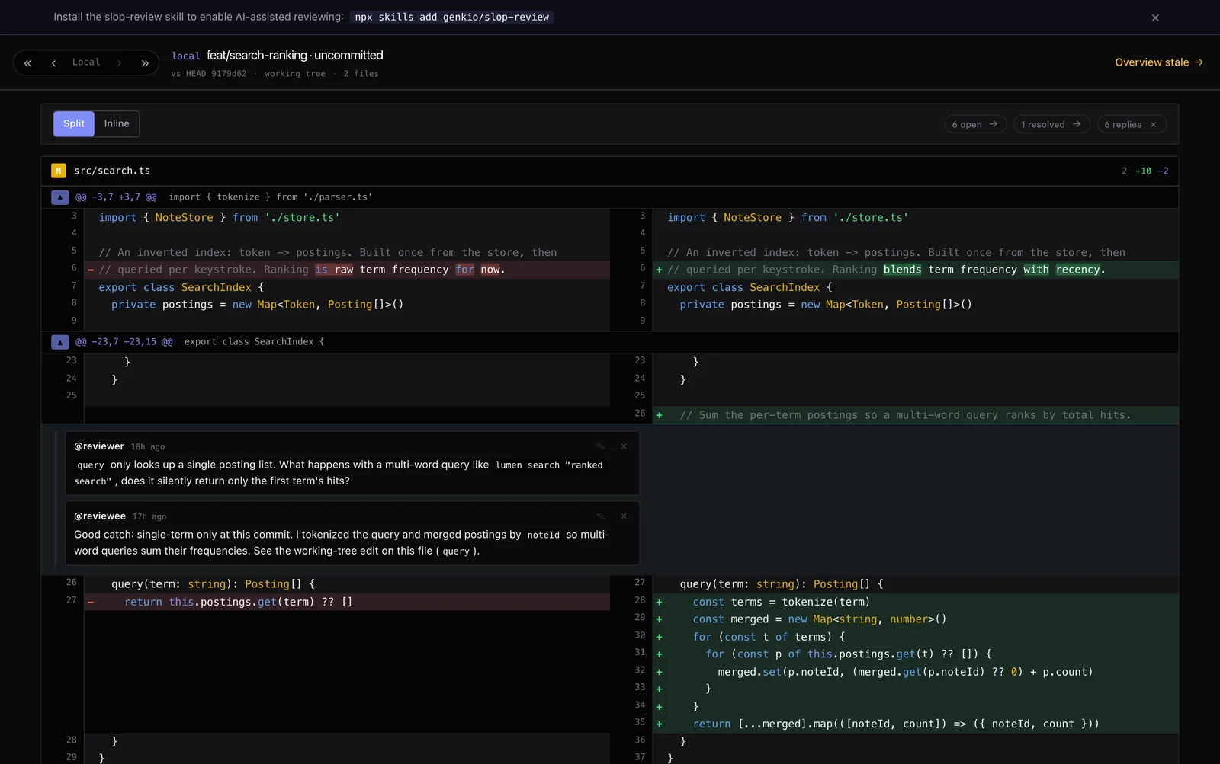Click line number 27 in left pane
Screen dimensions: 1220x764
coord(71,600)
